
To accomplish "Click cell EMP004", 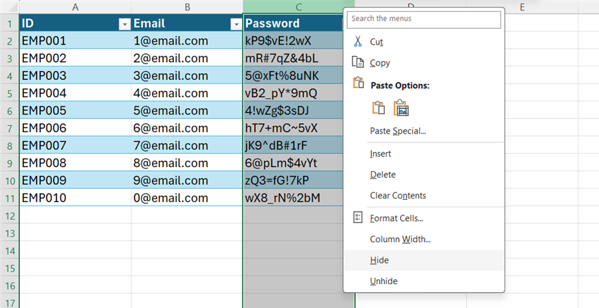I will click(x=75, y=93).
